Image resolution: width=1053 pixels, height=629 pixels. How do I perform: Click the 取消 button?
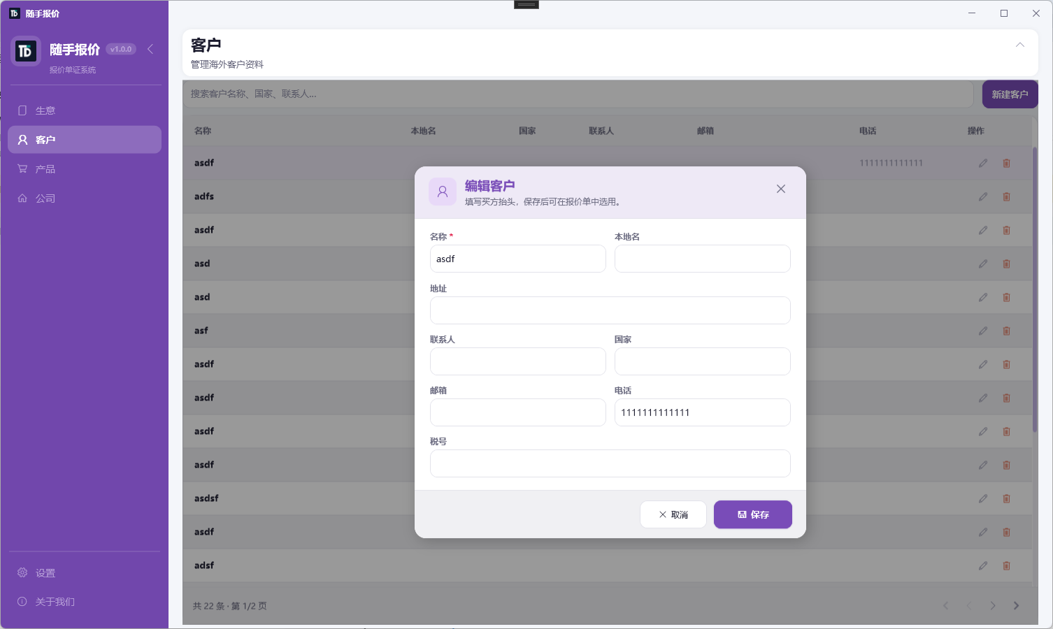click(x=673, y=514)
